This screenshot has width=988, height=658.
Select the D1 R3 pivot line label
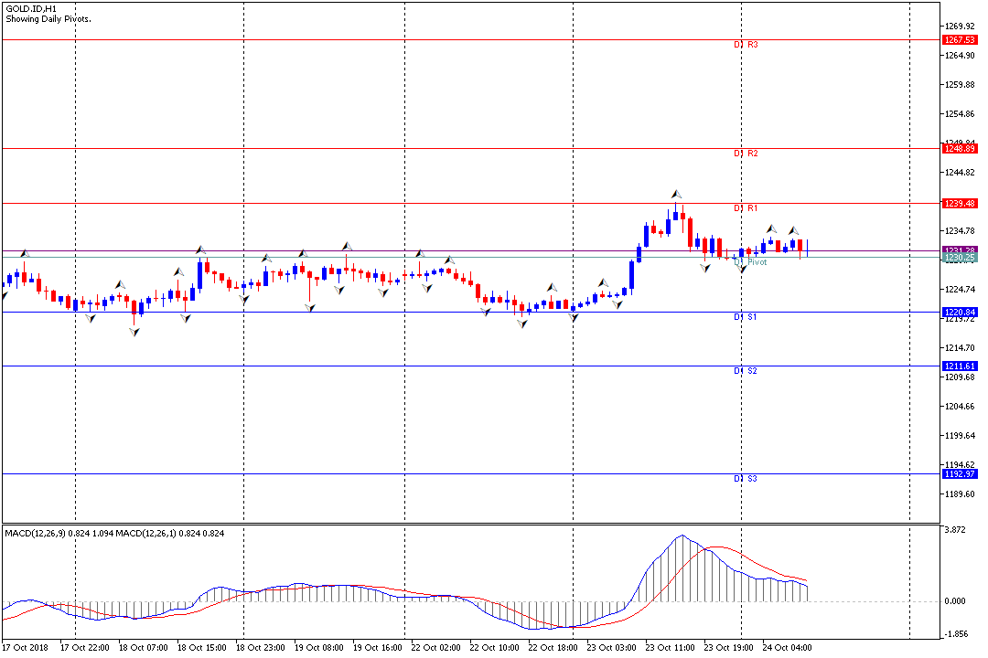[746, 45]
